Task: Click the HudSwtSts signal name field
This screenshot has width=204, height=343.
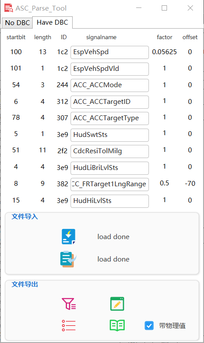Action: pos(110,135)
